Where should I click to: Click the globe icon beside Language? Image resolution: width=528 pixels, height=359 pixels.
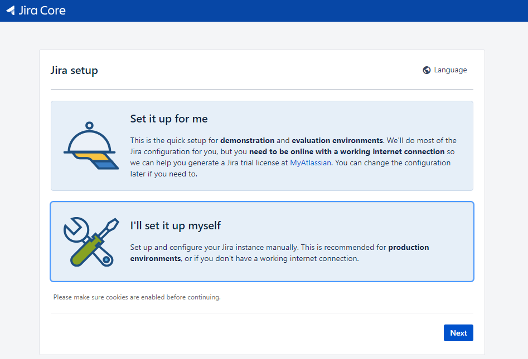pos(427,70)
